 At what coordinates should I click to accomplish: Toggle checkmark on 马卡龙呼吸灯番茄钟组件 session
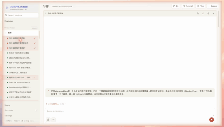click(x=35, y=43)
